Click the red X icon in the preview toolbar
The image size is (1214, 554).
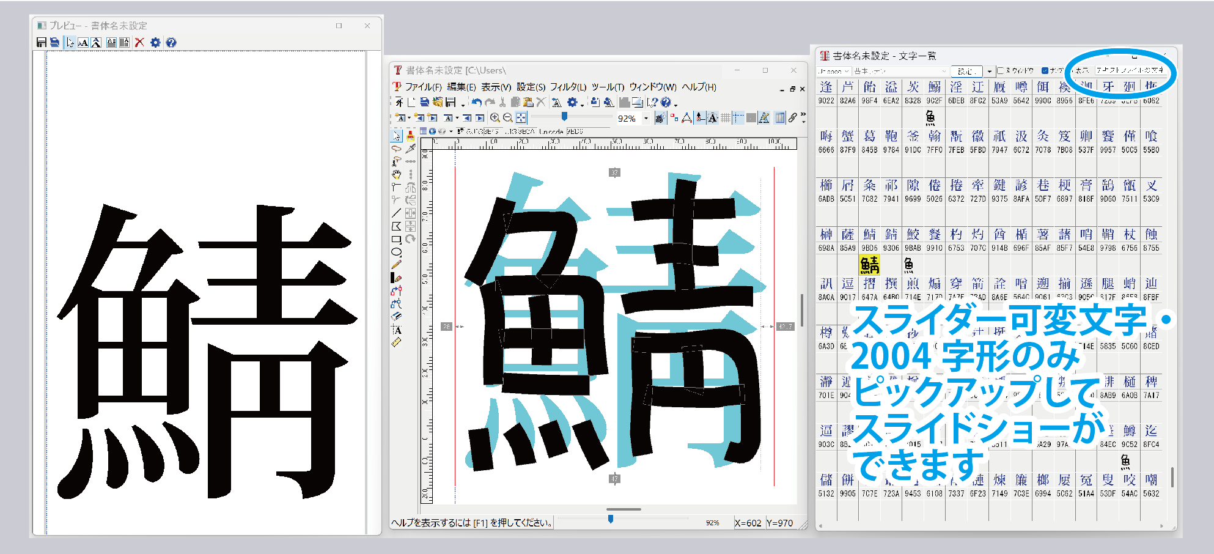(139, 42)
